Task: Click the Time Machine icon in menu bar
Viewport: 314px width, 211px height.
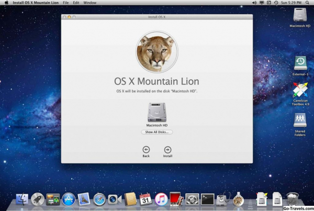Action: coord(276,3)
